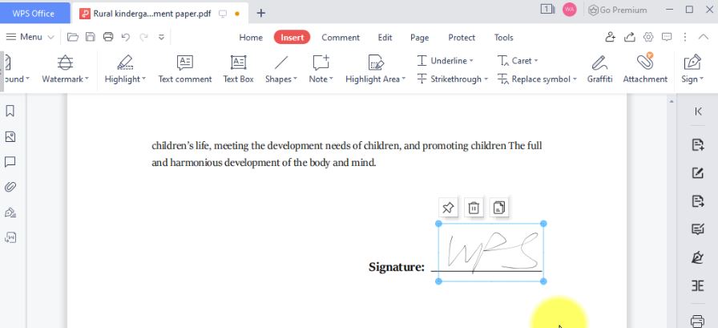Screen dimensions: 718x328
Task: Open the Thumbnail sidebar panel
Action: (10, 136)
